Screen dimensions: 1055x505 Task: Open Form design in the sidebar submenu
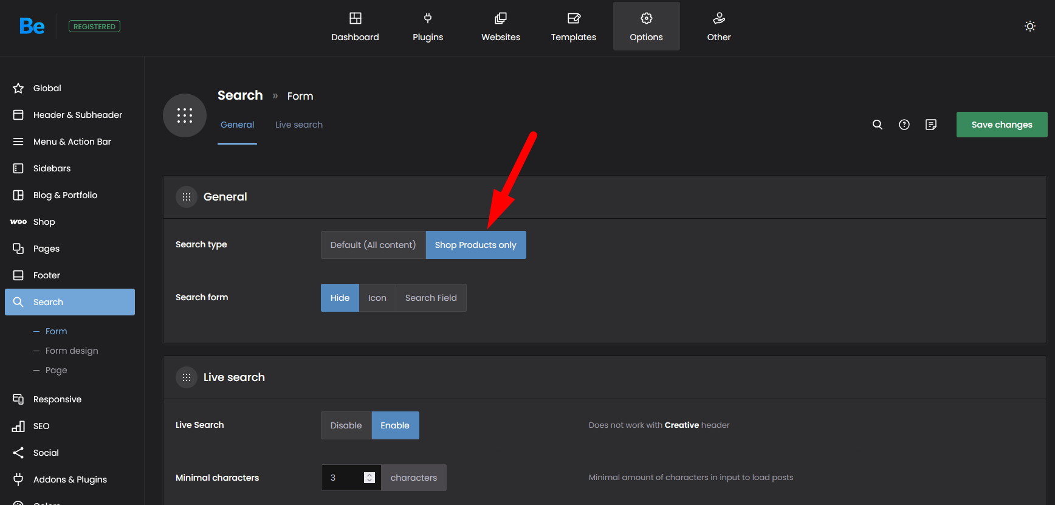click(71, 351)
